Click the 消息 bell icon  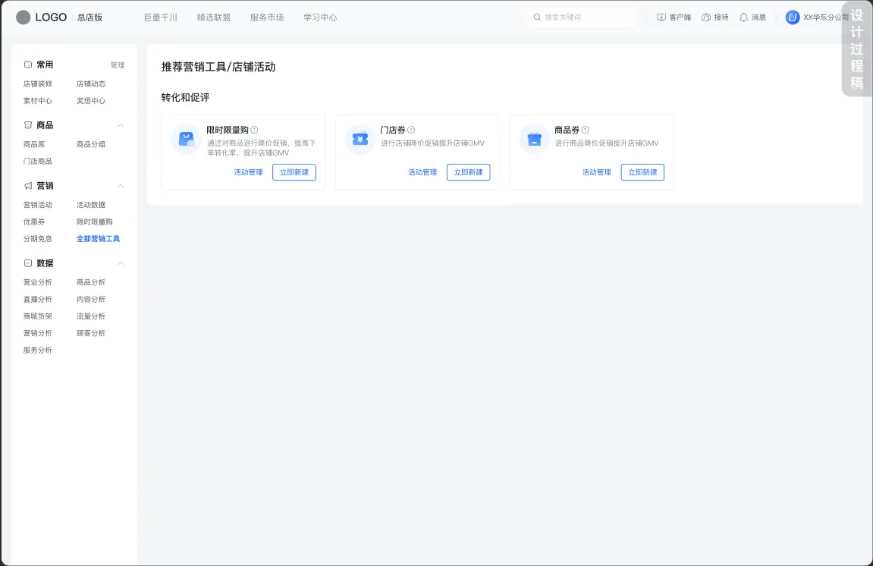click(744, 17)
